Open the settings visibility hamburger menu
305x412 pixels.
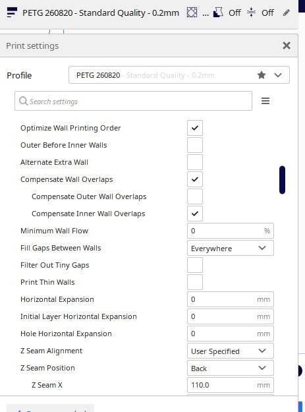coord(265,101)
